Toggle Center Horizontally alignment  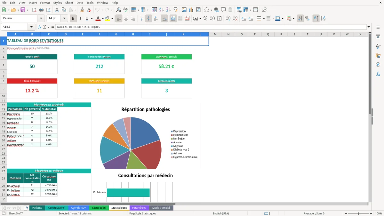pyautogui.click(x=126, y=19)
